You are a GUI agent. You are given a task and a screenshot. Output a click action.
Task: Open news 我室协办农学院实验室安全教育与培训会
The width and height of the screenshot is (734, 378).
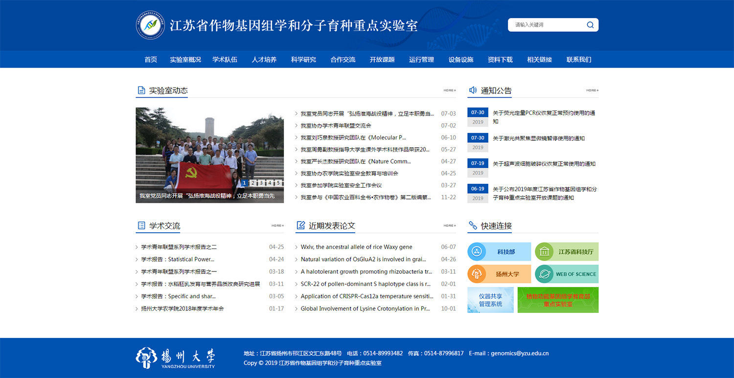click(x=349, y=173)
